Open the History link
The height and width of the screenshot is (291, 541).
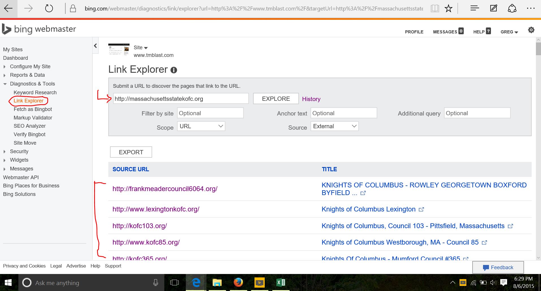311,99
